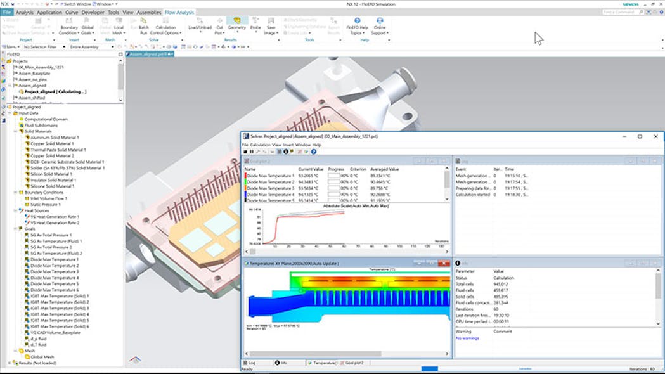
Task: Select the Assem_aligned.prt document tab
Action: (x=150, y=55)
